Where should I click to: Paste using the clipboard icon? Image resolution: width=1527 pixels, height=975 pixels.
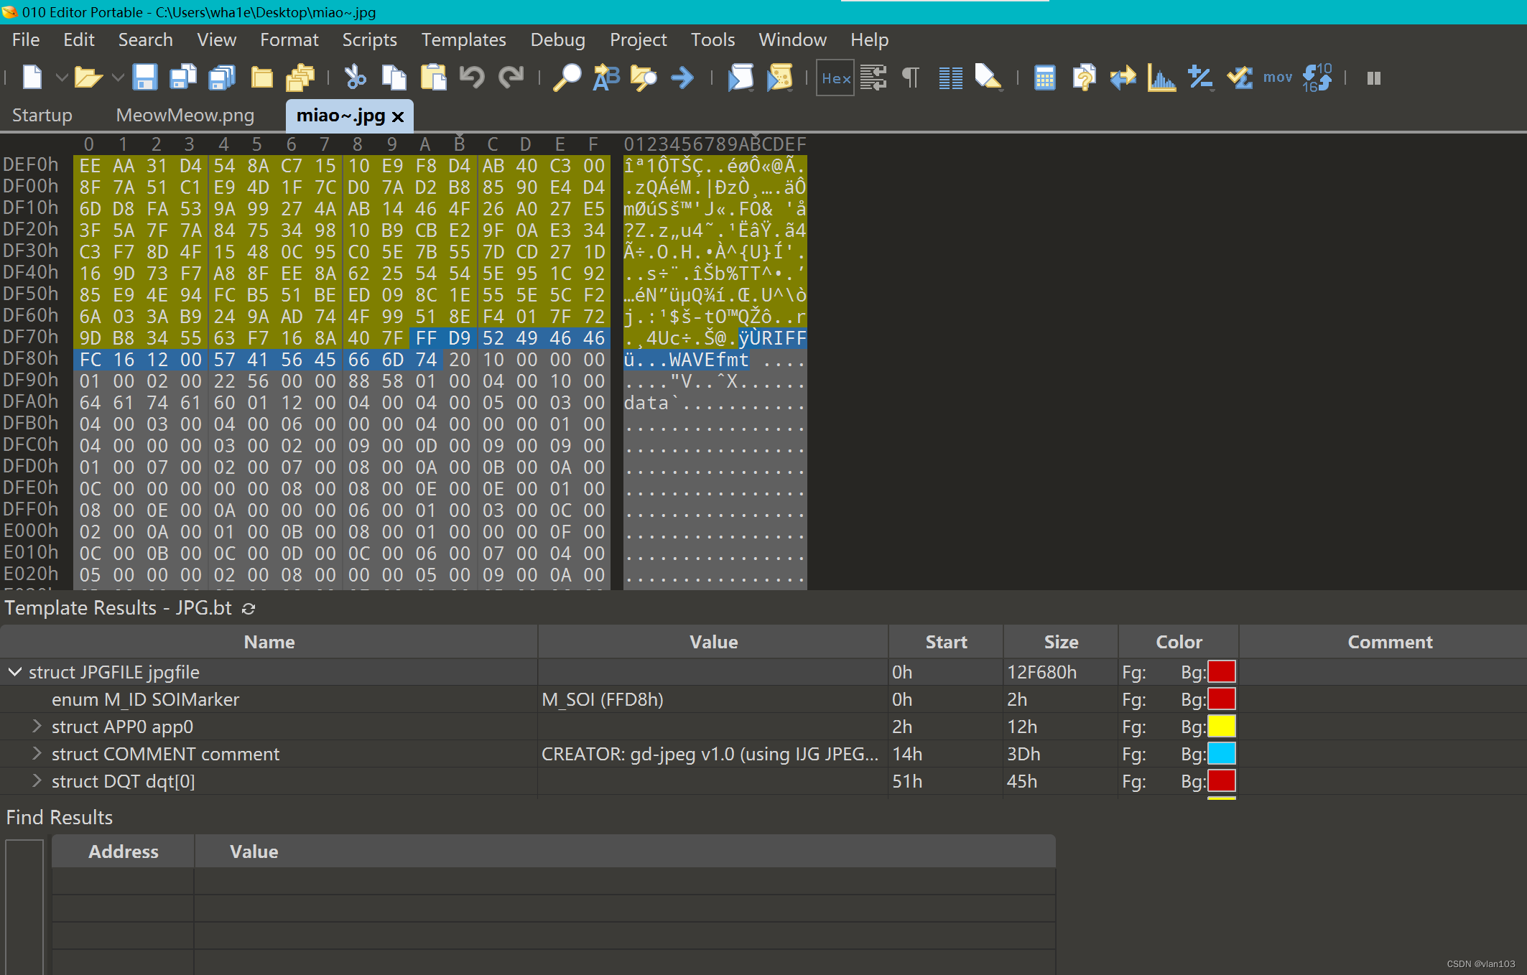433,78
